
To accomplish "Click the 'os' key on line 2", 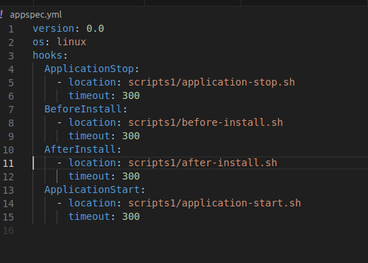I will tap(38, 42).
